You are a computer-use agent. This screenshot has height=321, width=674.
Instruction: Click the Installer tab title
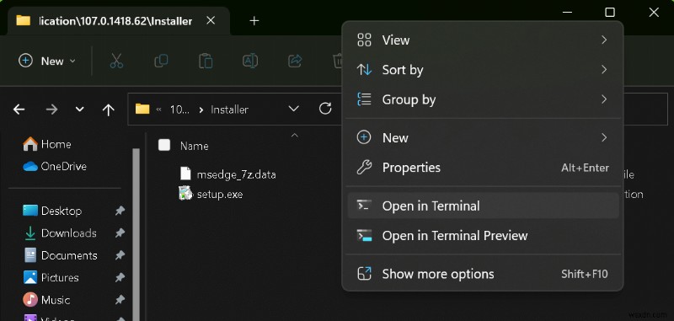(116, 21)
